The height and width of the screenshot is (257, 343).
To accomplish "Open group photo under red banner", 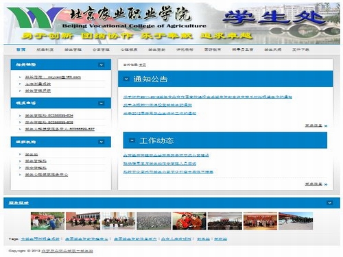I will pyautogui.click(x=260, y=221).
